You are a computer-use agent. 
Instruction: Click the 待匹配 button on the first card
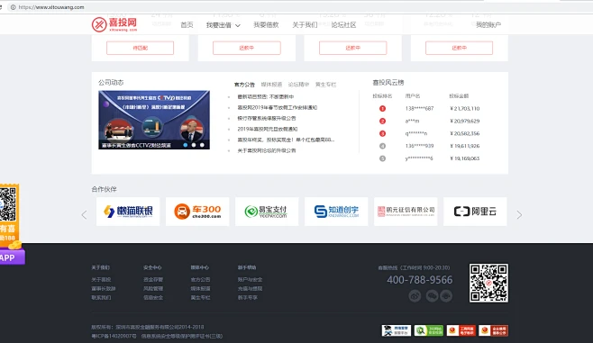(140, 48)
